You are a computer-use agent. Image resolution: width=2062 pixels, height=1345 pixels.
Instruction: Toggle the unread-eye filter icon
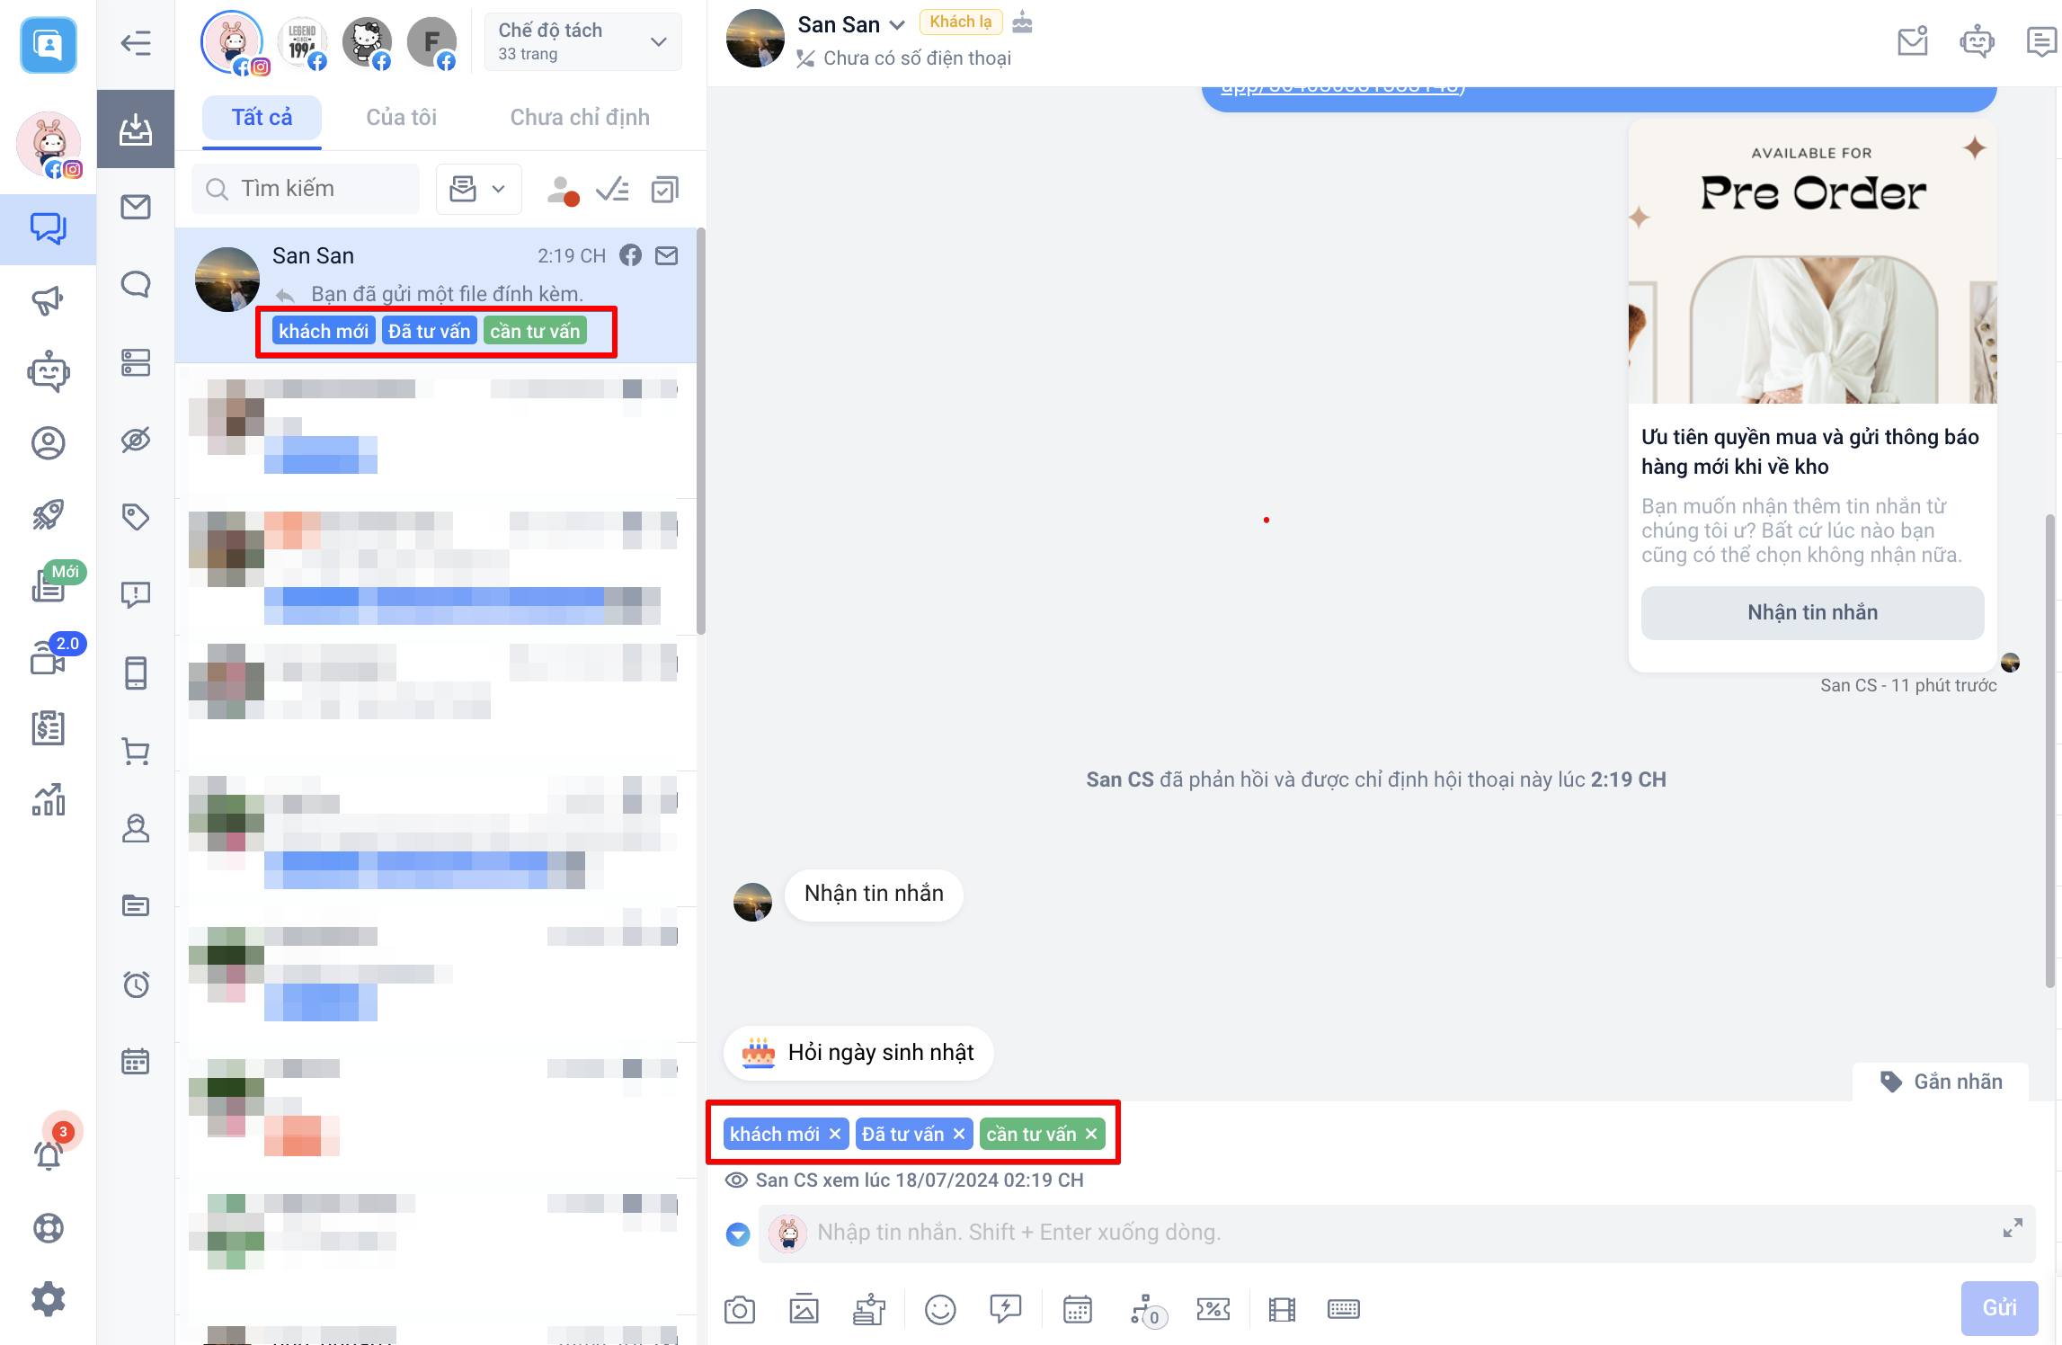136,440
